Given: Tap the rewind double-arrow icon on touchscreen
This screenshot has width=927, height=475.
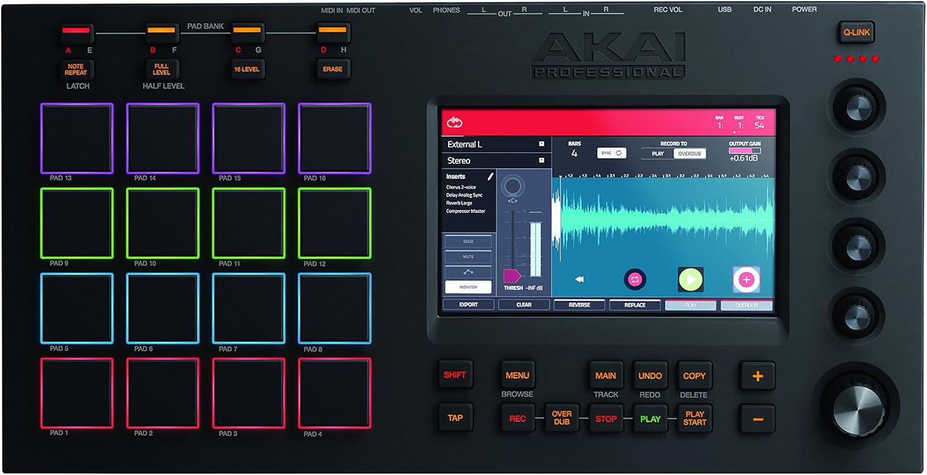Looking at the screenshot, I should [579, 280].
